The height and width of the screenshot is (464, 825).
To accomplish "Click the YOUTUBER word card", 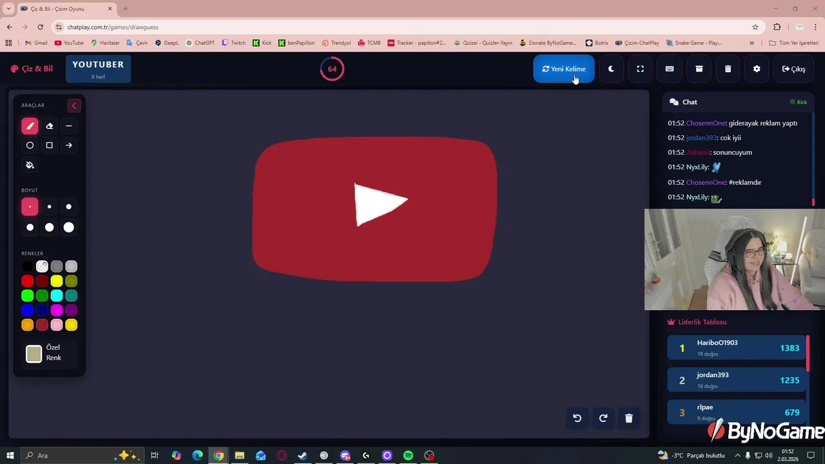I will [x=98, y=69].
